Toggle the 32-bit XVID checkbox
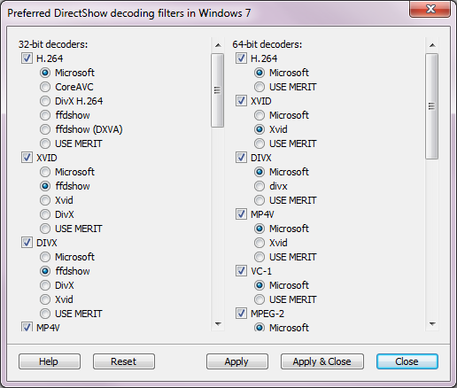Viewport: 457px width, 388px height. (27, 158)
